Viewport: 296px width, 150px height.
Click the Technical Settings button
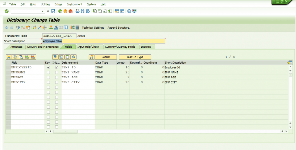[93, 27]
